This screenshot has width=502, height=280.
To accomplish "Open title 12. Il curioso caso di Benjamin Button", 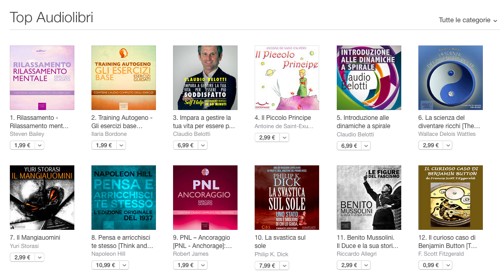I will click(x=448, y=242).
